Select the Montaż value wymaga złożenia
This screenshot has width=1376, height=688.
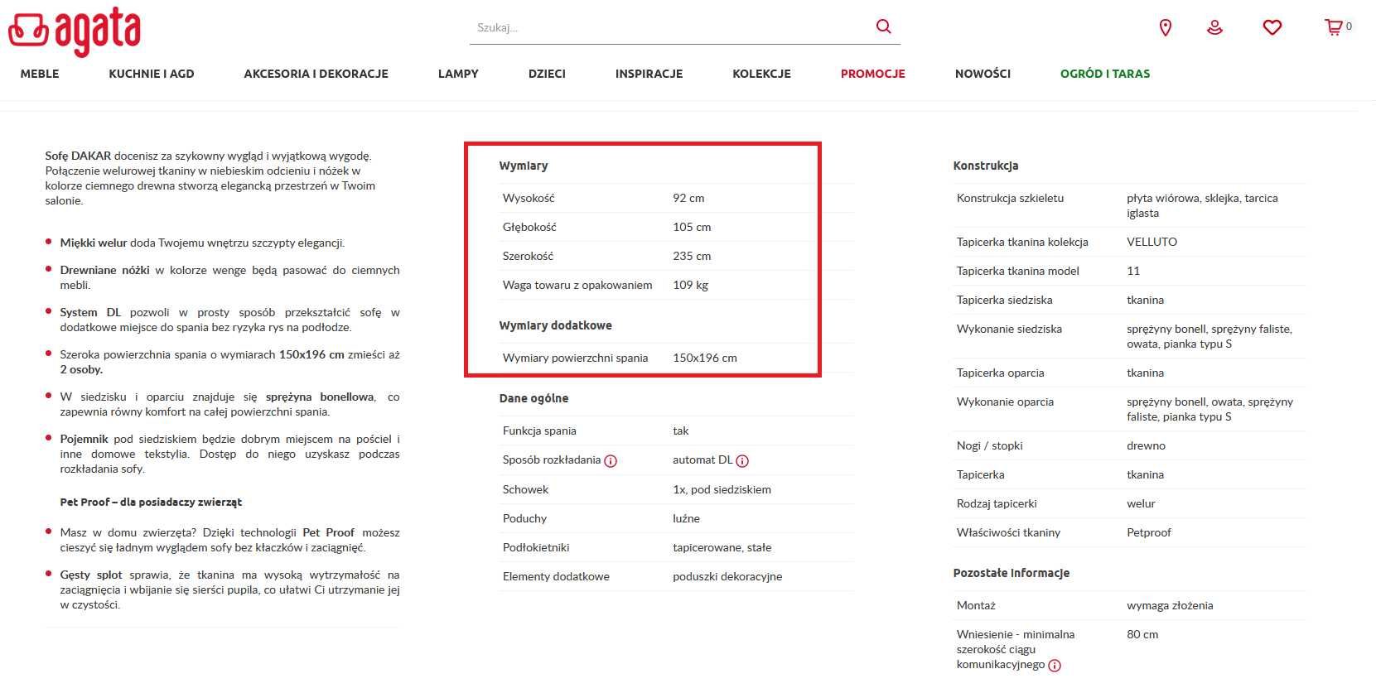(1170, 605)
